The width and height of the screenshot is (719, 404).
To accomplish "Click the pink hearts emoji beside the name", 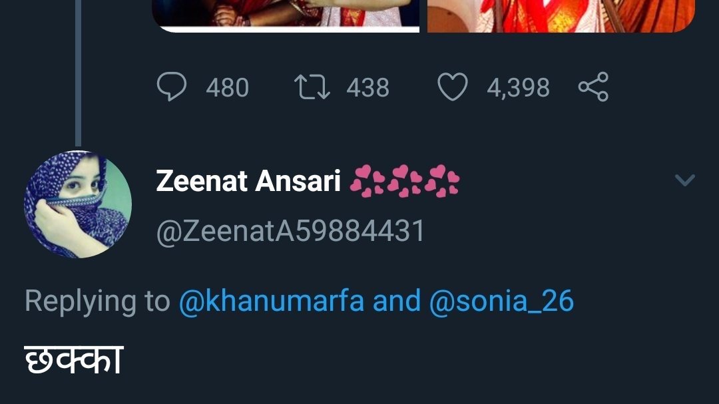I will coord(404,181).
